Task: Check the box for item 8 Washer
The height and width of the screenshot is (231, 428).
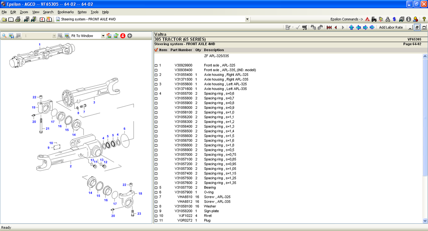Action: coord(156,206)
